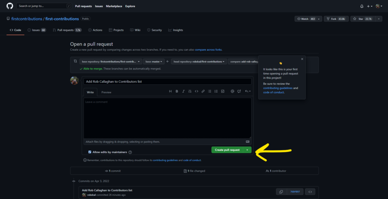Close the first-time contributor popup
388x199 pixels.
click(302, 59)
